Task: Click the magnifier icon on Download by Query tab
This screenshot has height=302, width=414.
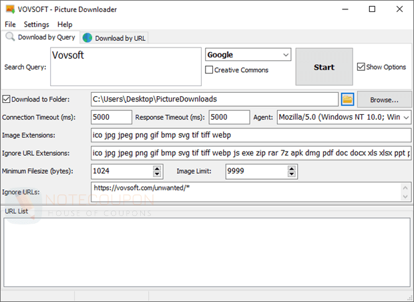Action: 10,37
